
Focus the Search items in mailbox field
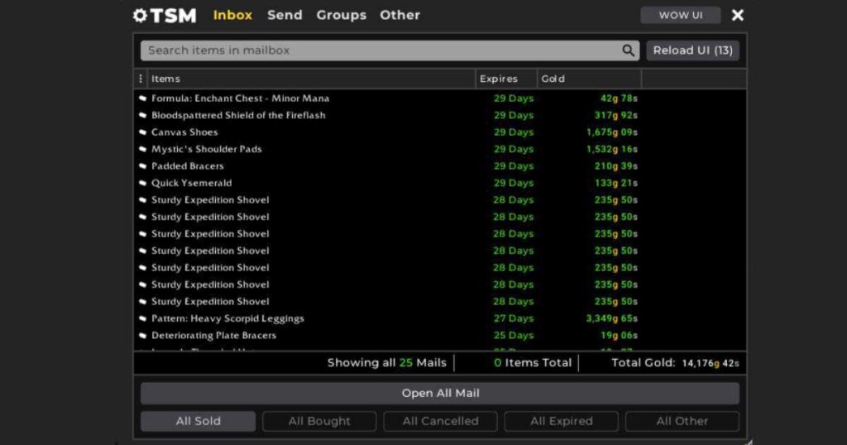[380, 50]
